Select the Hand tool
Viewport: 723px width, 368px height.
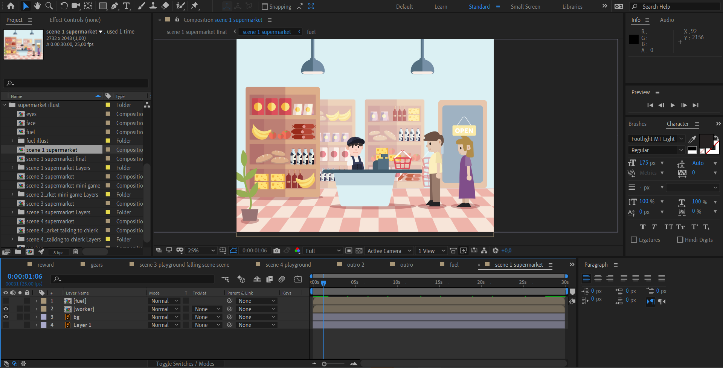(37, 6)
